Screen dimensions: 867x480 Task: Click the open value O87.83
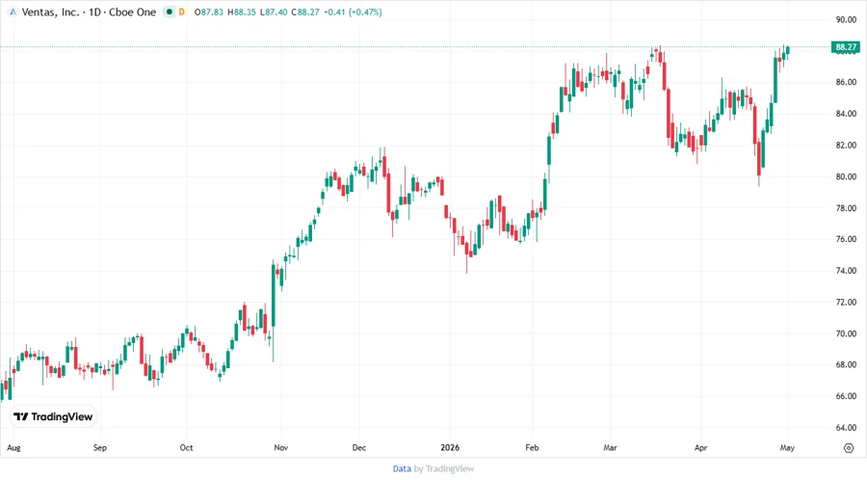pos(209,13)
